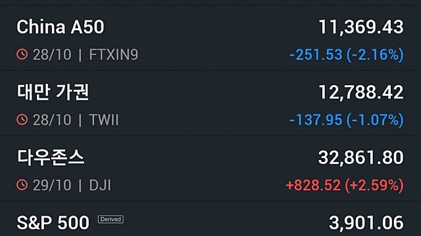Open the 대만 가권 index
This screenshot has width=421, height=236.
click(210, 104)
